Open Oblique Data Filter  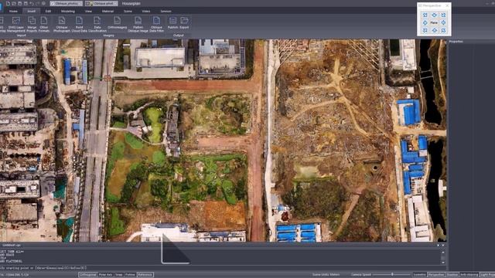pos(156,24)
